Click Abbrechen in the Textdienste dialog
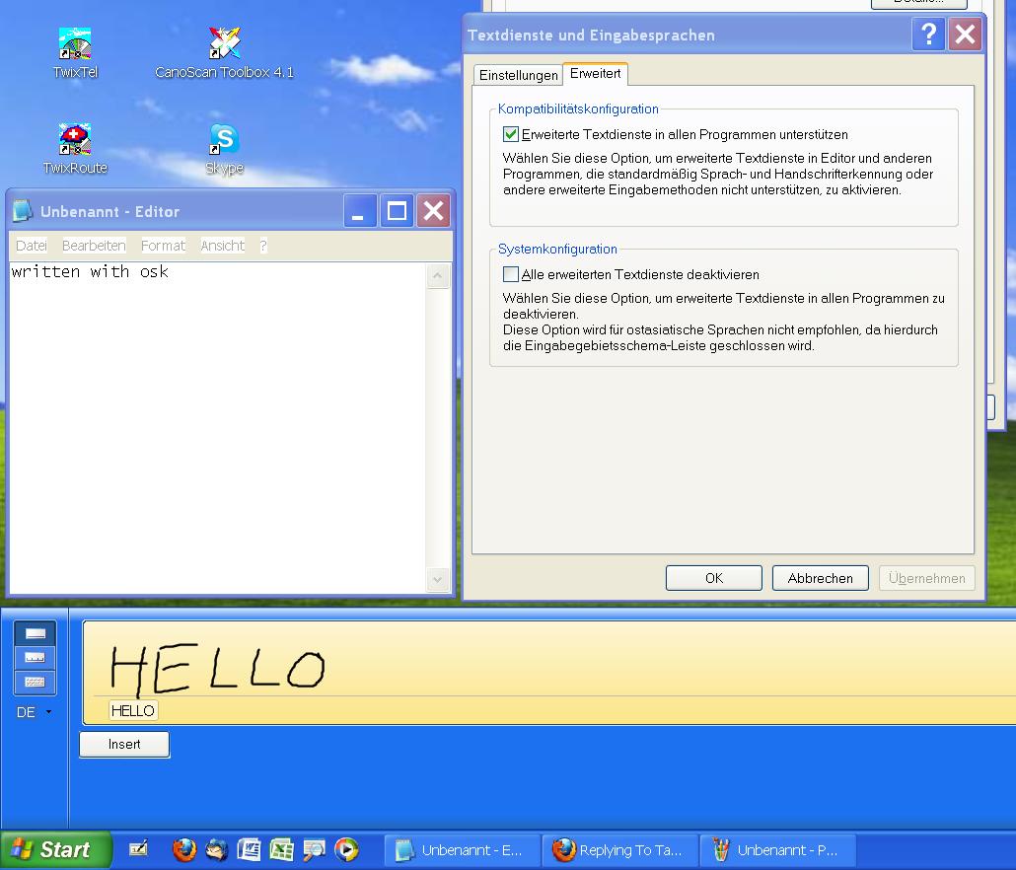 (x=820, y=578)
